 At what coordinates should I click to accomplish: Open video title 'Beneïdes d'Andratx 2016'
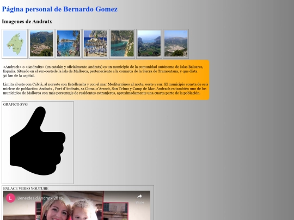pos(40,198)
